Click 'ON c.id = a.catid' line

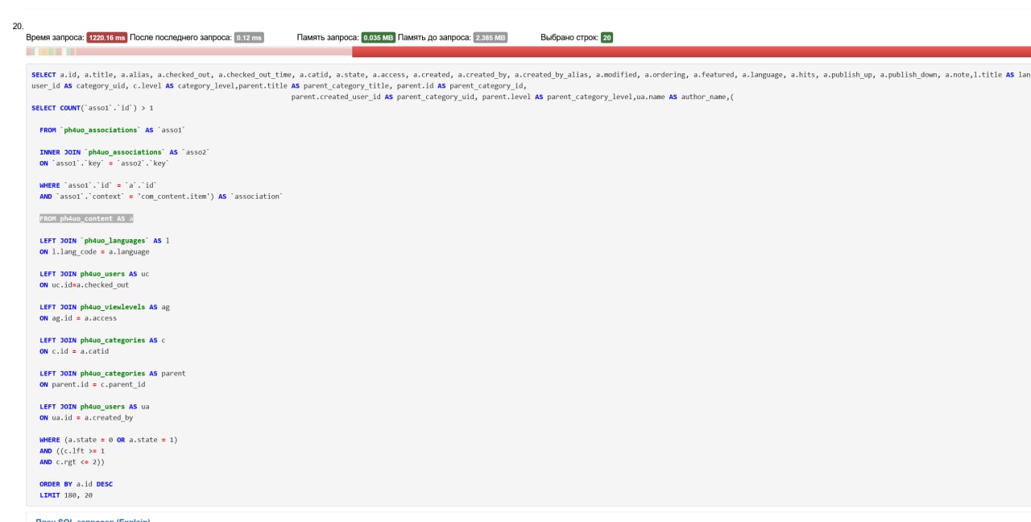click(74, 351)
